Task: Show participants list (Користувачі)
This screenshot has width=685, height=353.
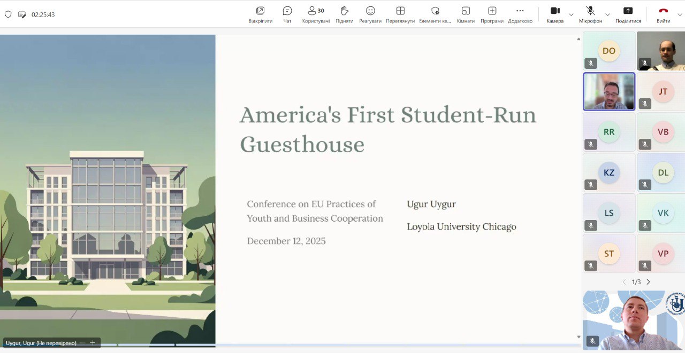Action: point(316,11)
